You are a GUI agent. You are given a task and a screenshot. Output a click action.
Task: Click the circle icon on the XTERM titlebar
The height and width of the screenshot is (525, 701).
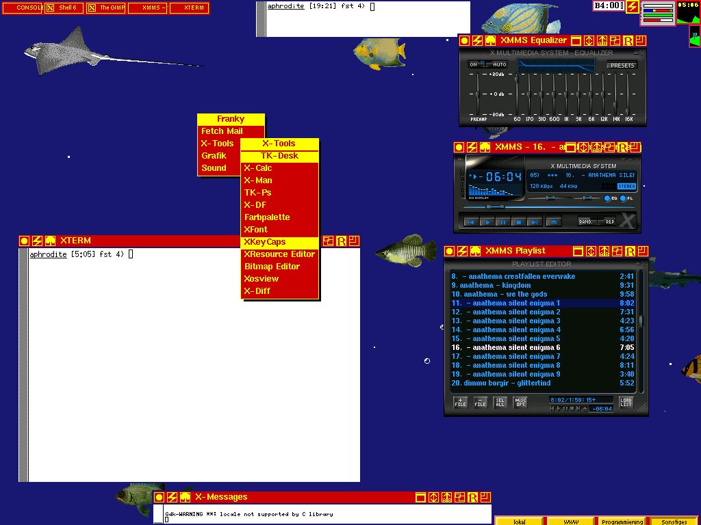click(x=24, y=241)
